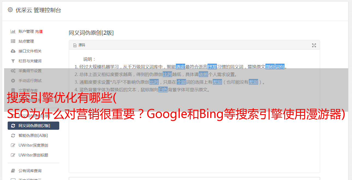Click the highlighted word 白色 in line four
352x180 pixels.
pos(163,90)
